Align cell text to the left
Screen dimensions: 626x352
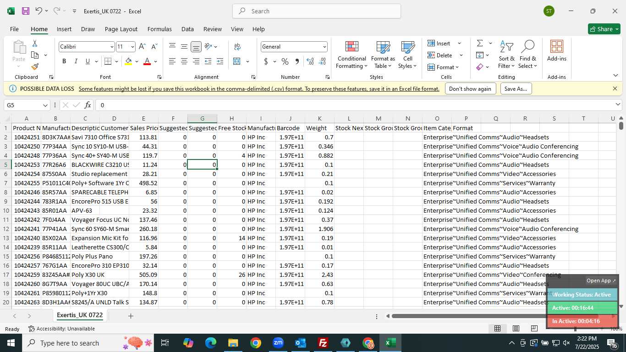tap(172, 61)
